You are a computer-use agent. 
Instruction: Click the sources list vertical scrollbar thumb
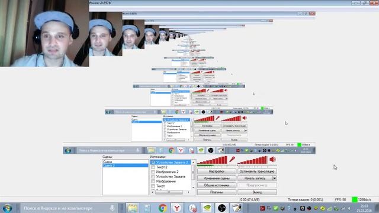coord(193,172)
